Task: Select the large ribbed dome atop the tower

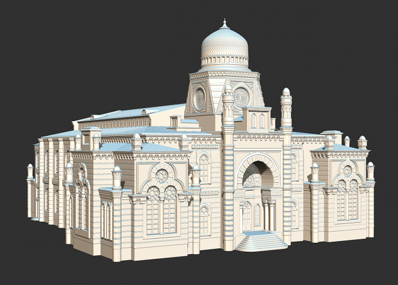Action: point(224,43)
